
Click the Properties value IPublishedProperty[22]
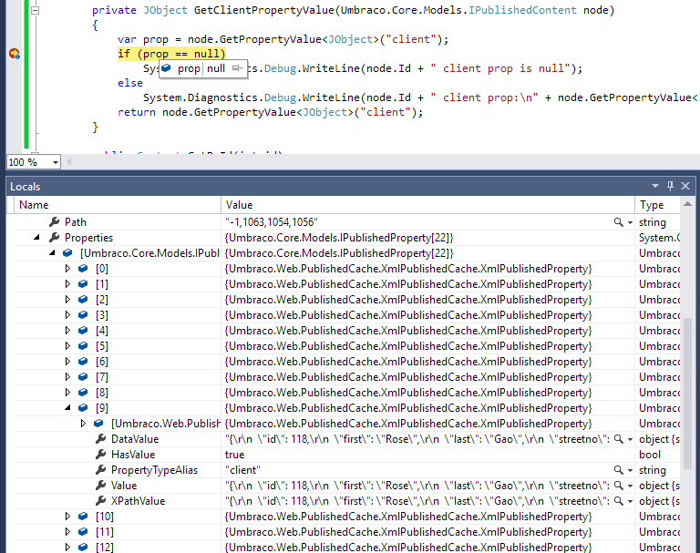pyautogui.click(x=339, y=238)
